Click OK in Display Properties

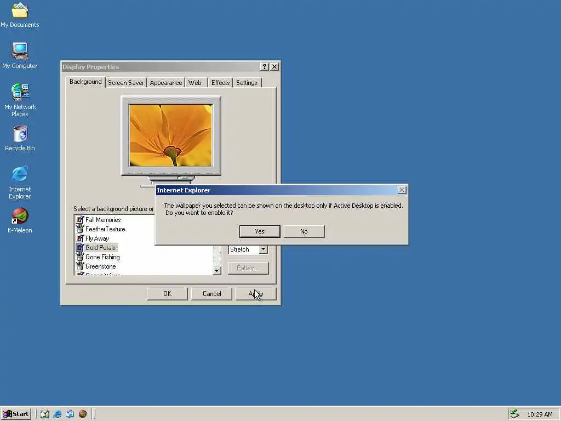click(167, 294)
